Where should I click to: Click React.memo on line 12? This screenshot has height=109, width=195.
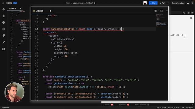(x=85, y=29)
